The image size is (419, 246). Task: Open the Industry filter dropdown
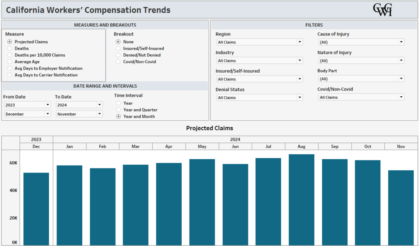(x=300, y=60)
